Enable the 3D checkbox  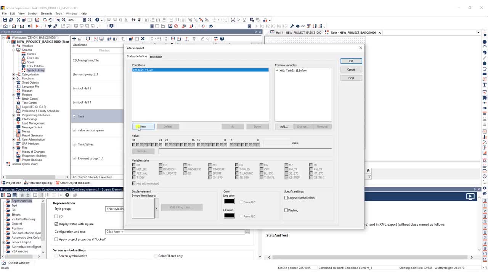pos(56,216)
